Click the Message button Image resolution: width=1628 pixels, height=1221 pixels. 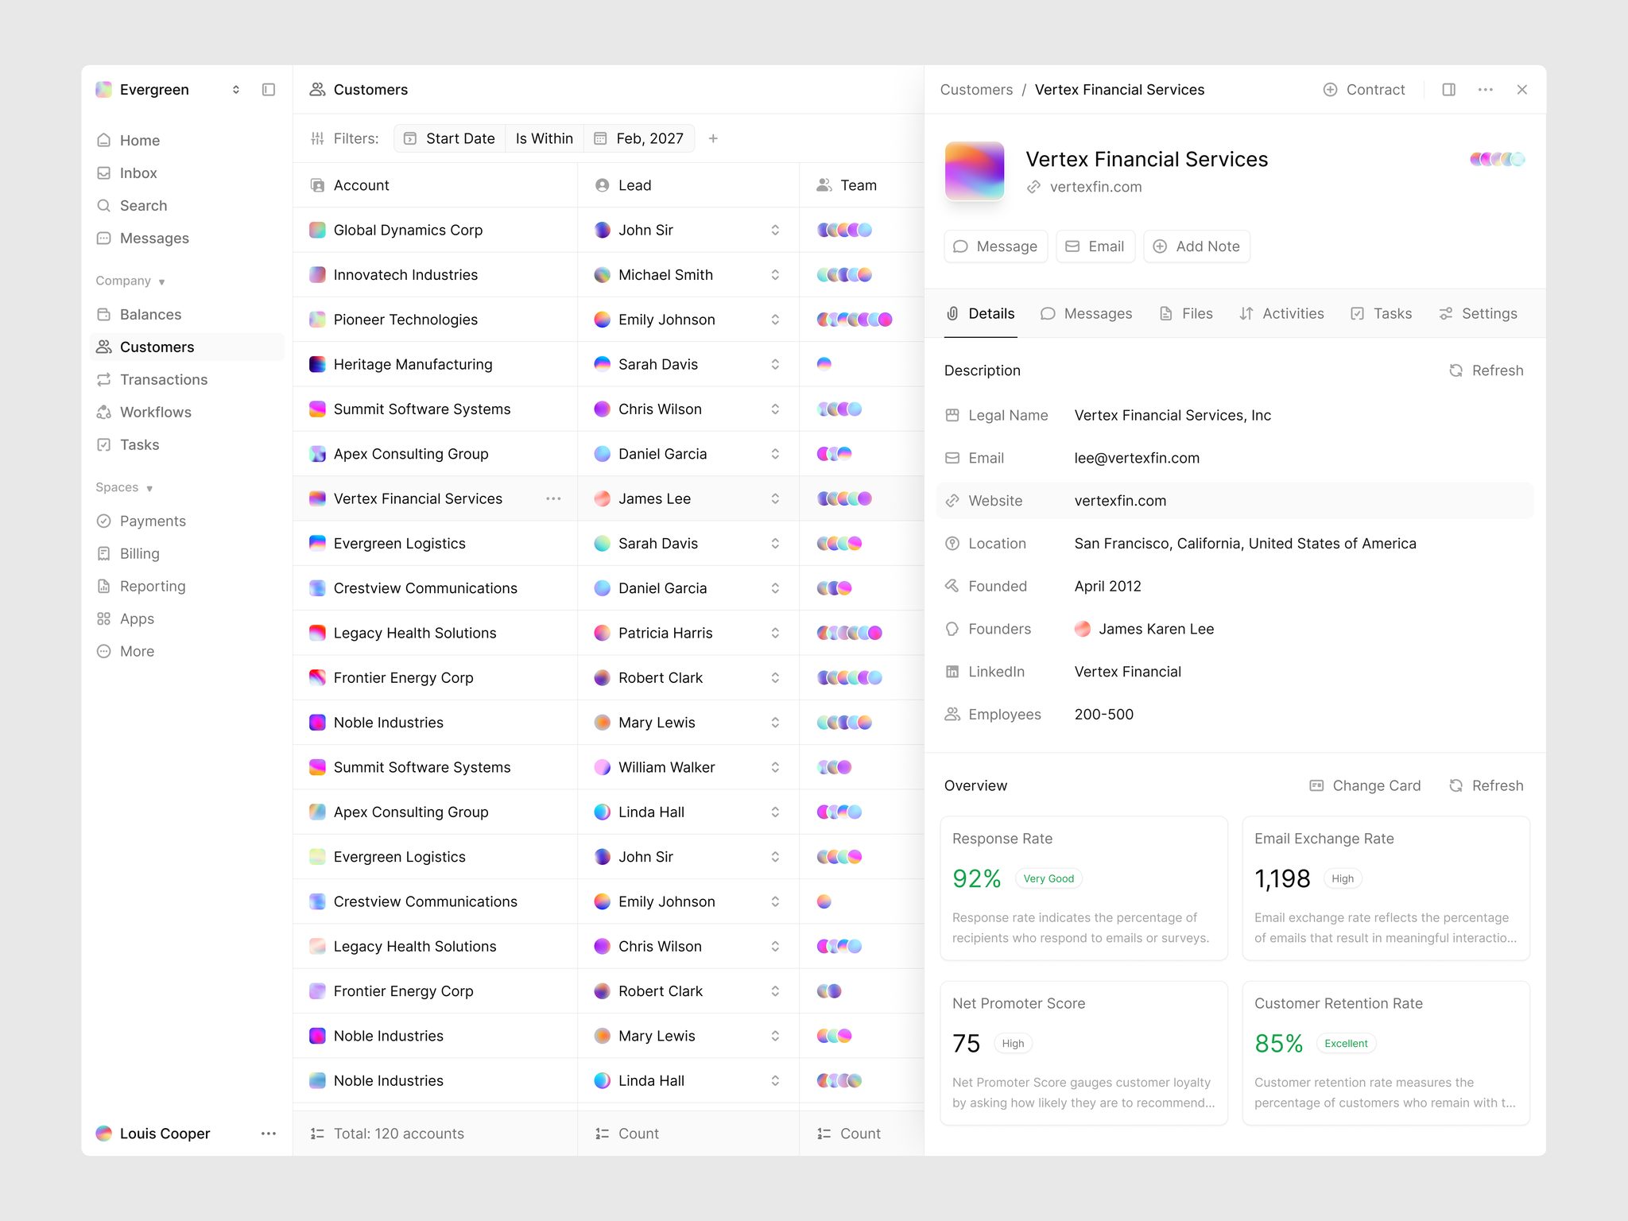pos(996,247)
